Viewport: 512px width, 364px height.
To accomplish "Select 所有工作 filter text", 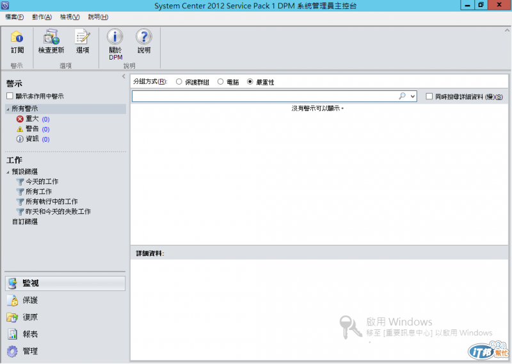I will (x=39, y=192).
